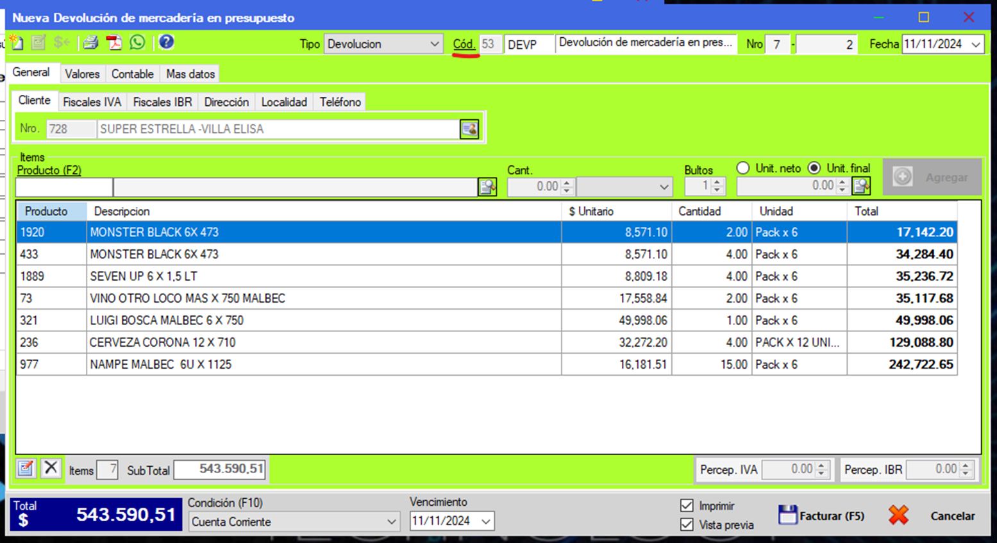The image size is (997, 543).
Task: Click the Cód. underlined label
Action: [464, 44]
